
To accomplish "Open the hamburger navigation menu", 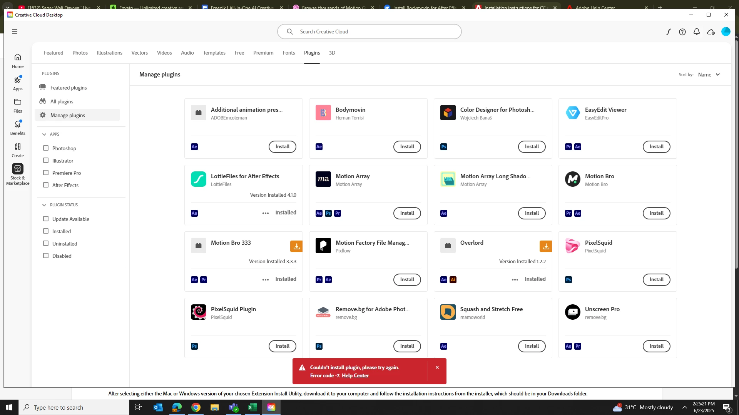I will (15, 32).
